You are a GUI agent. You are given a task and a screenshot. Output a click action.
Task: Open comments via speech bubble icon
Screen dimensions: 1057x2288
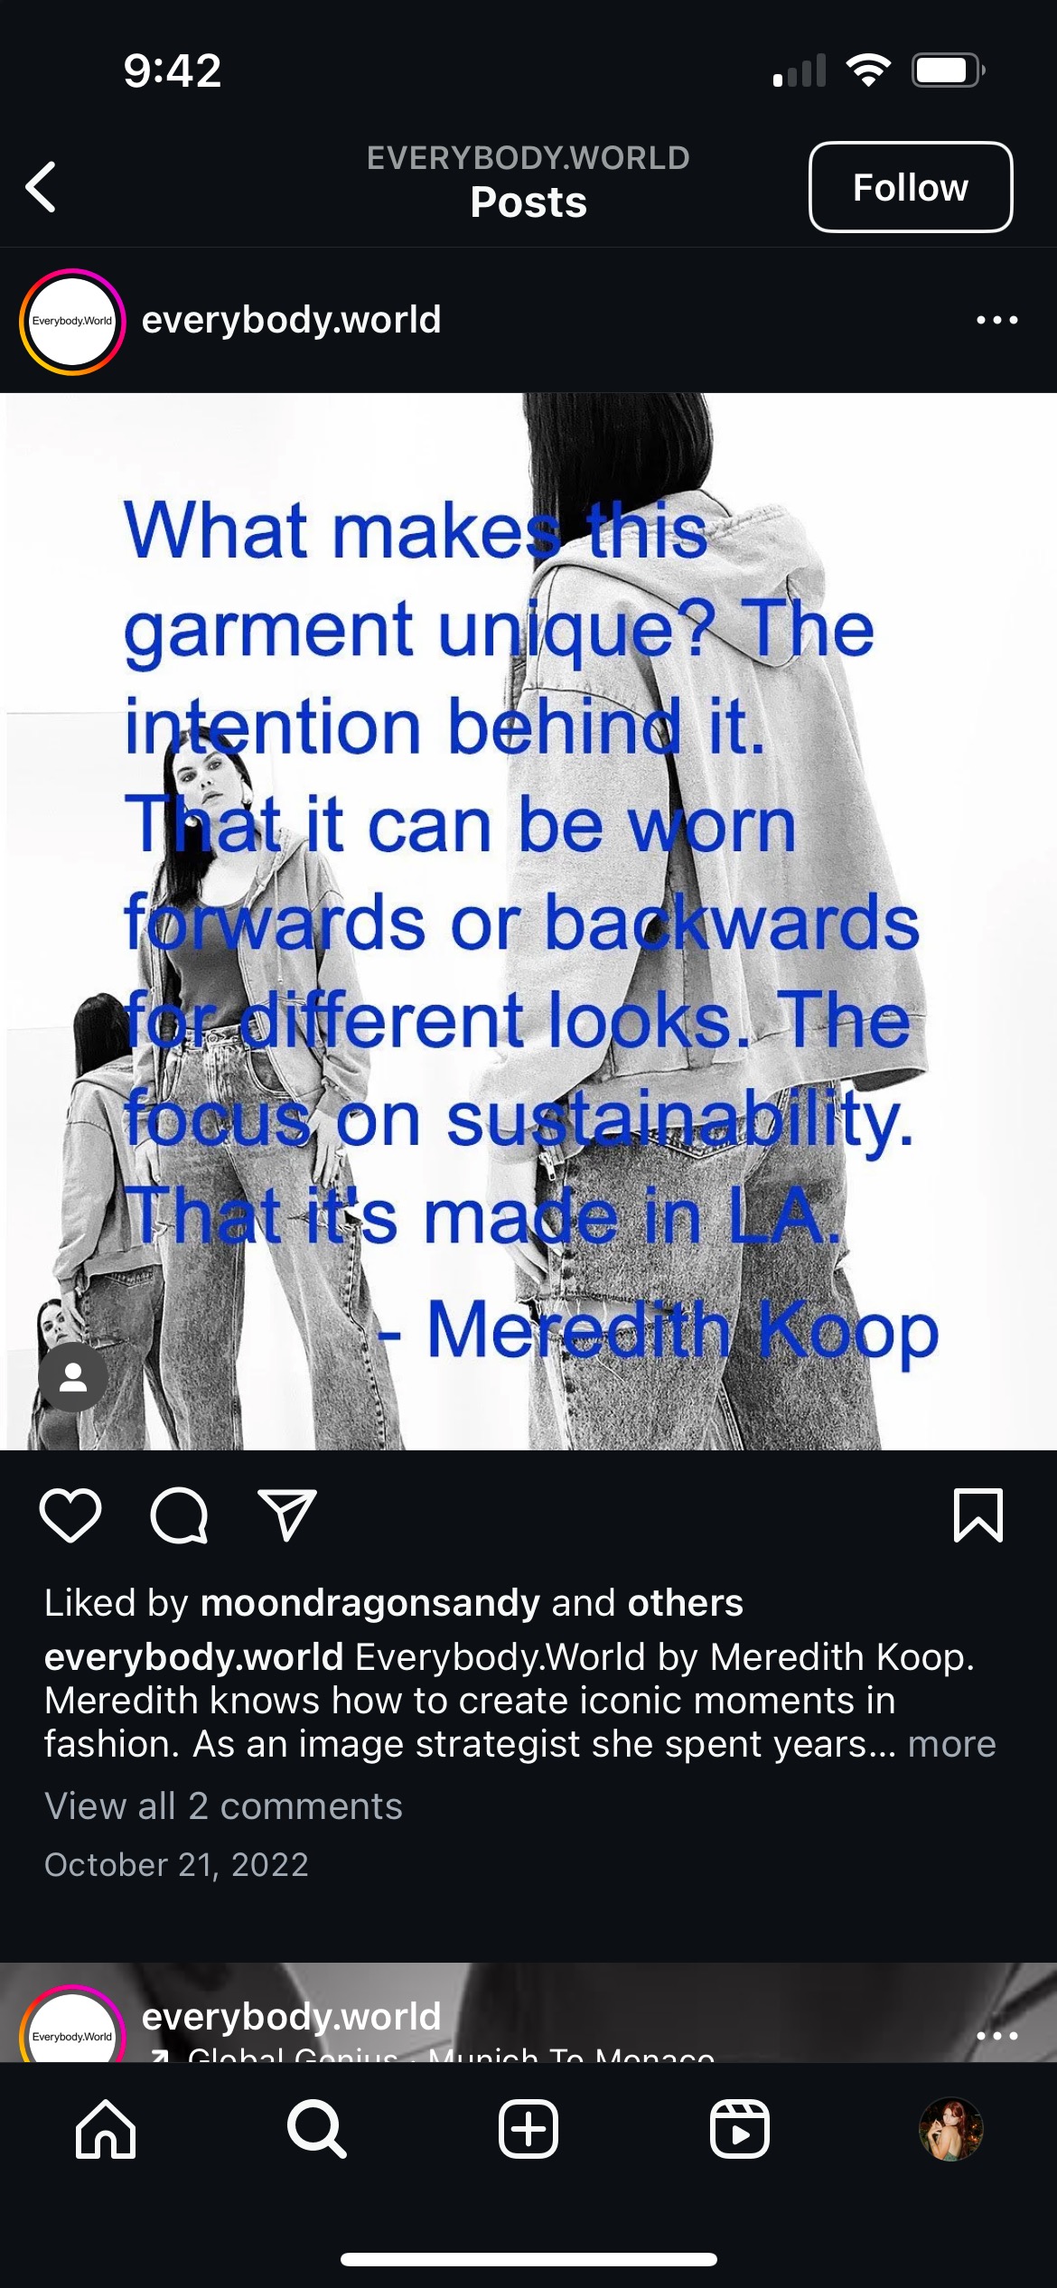[179, 1515]
